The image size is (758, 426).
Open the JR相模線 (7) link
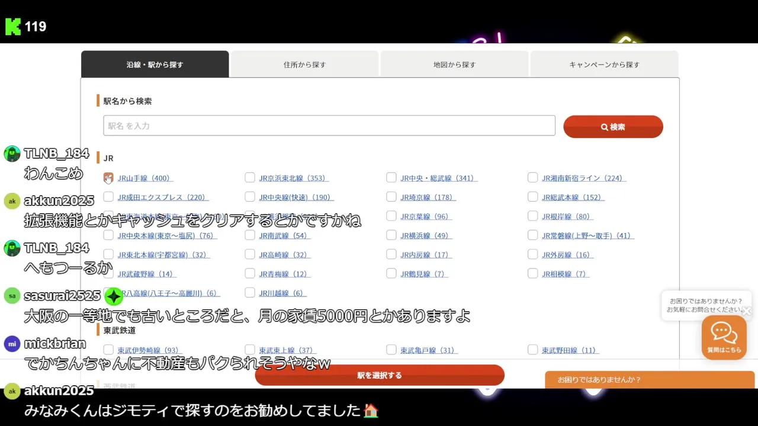[x=566, y=274]
